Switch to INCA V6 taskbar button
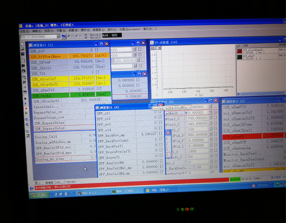 coord(87,193)
